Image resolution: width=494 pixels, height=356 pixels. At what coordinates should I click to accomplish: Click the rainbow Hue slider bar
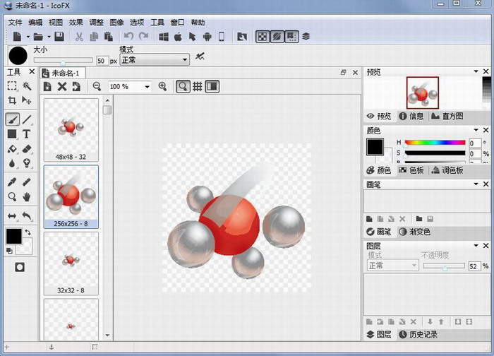[435, 143]
